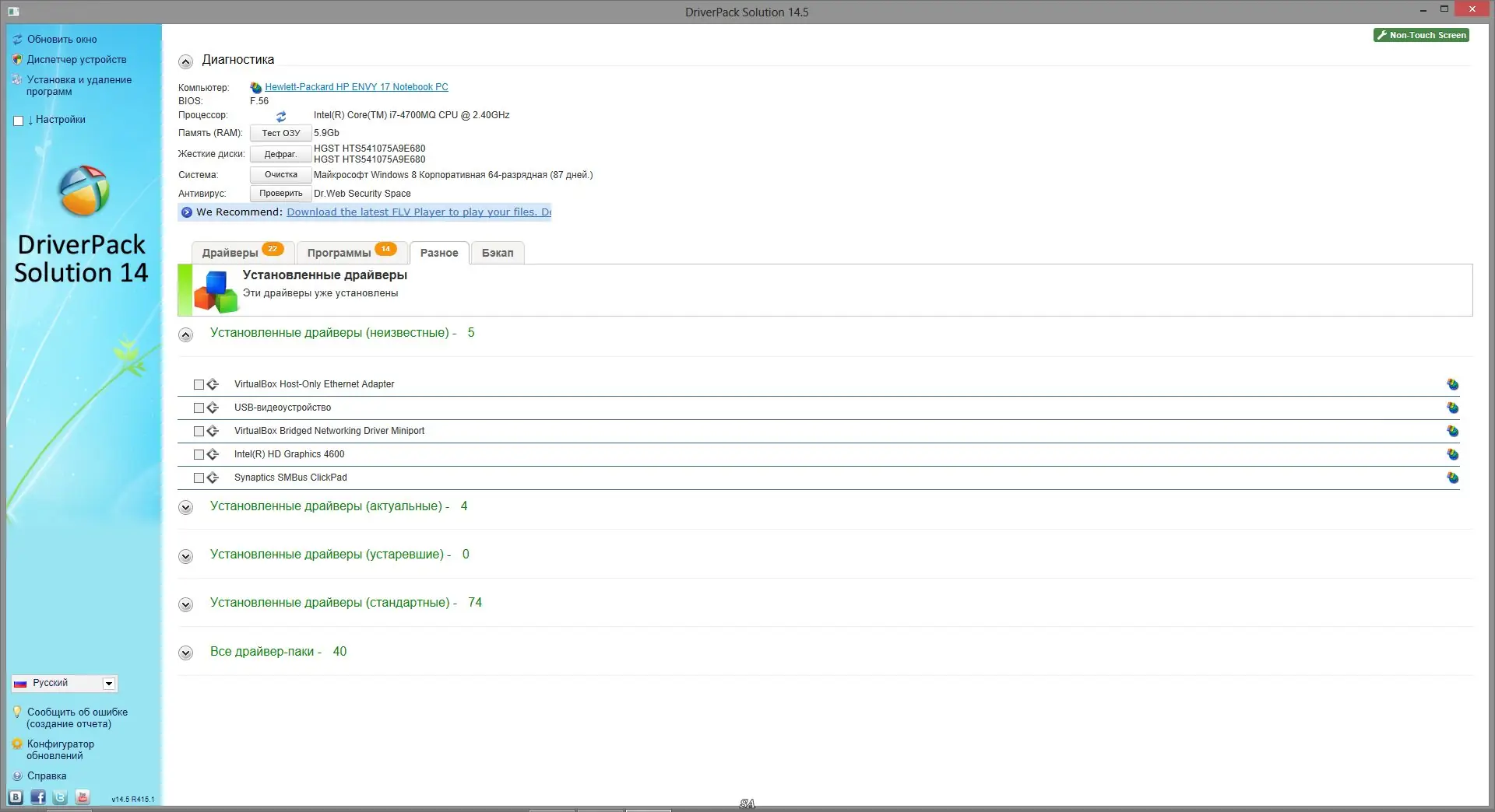Expand the актуальные installed drivers section
This screenshot has width=1495, height=812.
tap(185, 508)
